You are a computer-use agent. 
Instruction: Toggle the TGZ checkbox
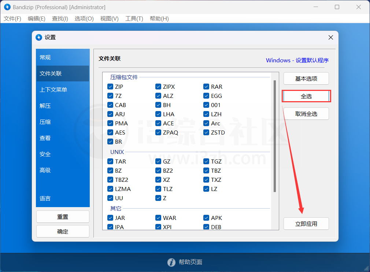(206, 162)
